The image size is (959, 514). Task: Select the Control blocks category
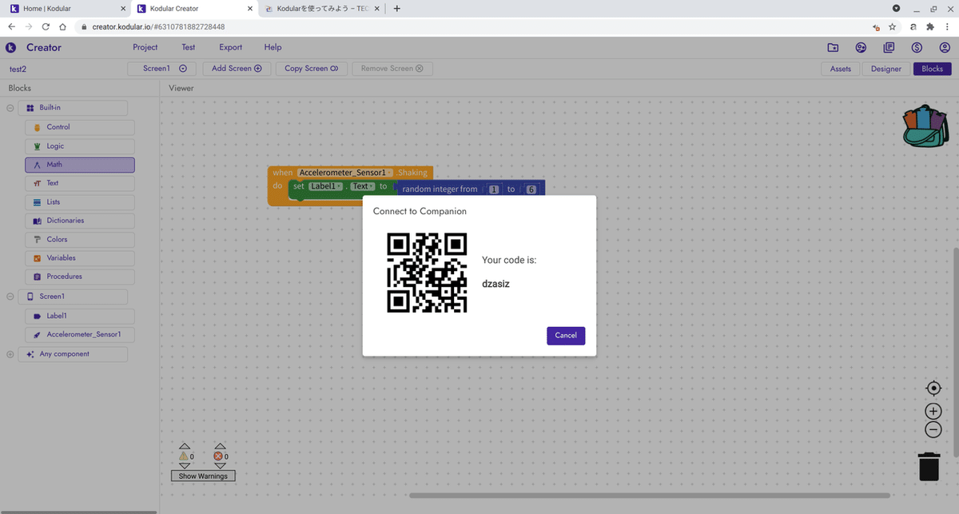79,127
